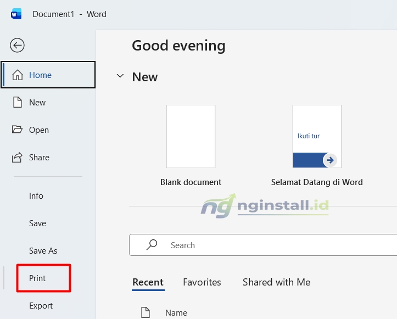Screen dimensions: 397x319
Task: Collapse the New section chevron
Action: (120, 76)
